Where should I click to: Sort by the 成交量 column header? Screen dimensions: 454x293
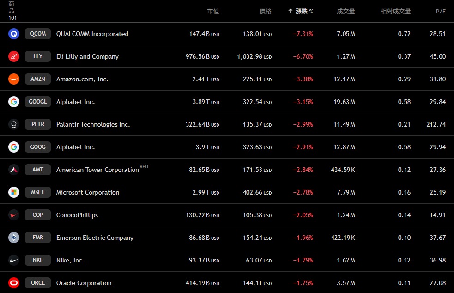345,11
